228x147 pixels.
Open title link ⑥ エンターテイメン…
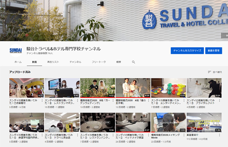pyautogui.click(x=166, y=102)
